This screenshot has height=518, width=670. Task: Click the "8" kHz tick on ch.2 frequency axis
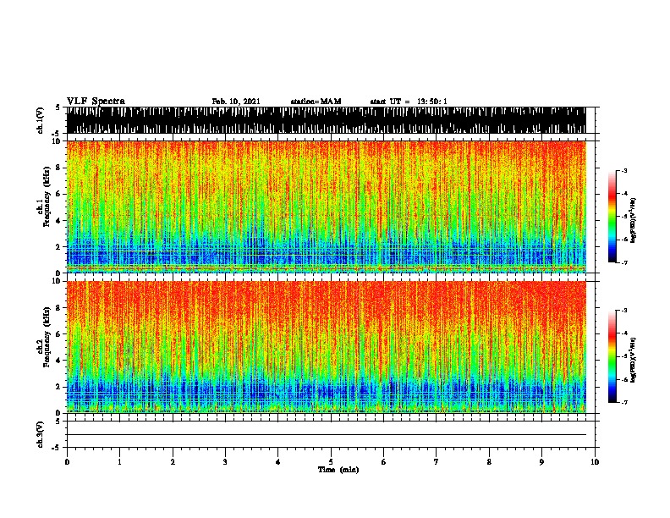[x=59, y=308]
